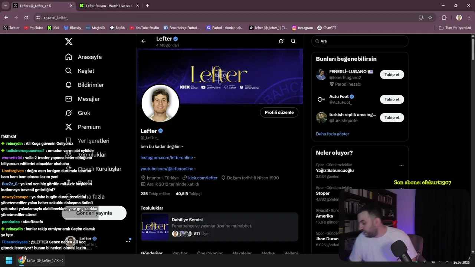Open Anasayfa home in sidebar
Image resolution: width=475 pixels, height=267 pixels.
(x=83, y=57)
